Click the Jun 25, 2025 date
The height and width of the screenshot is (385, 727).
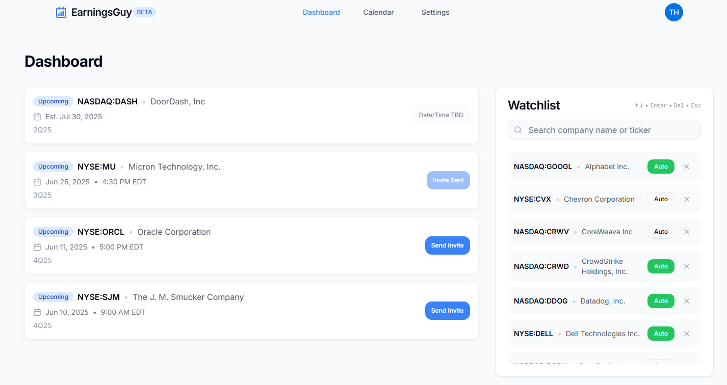tap(67, 182)
